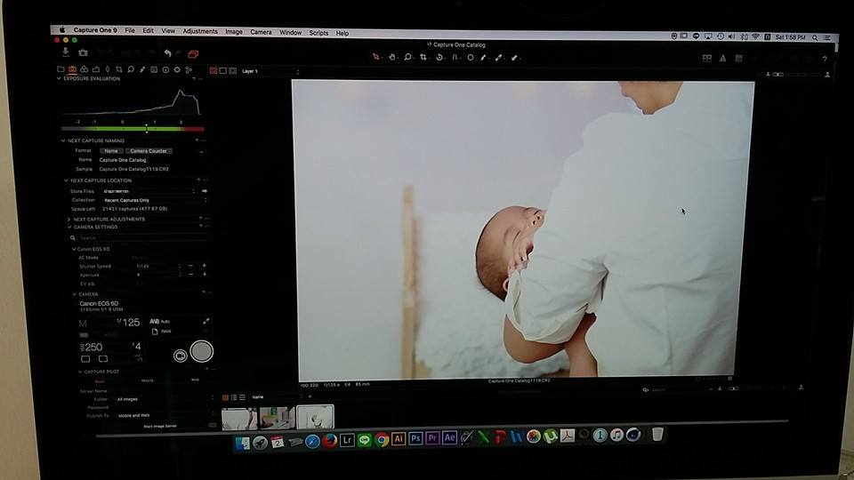Viewport: 854px width, 480px height.
Task: Toggle proof margin viewer icon
Action: click(232, 71)
